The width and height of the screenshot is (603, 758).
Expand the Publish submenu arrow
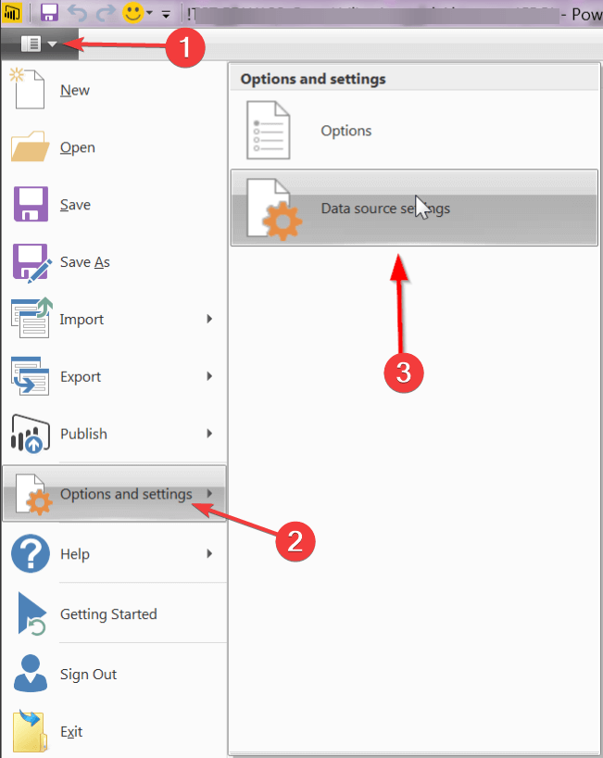coord(209,434)
